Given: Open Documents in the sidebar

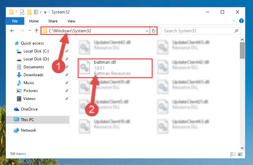Looking at the screenshot, I should click(x=34, y=67).
